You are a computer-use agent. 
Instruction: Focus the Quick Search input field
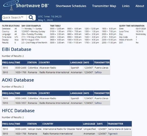14,18
